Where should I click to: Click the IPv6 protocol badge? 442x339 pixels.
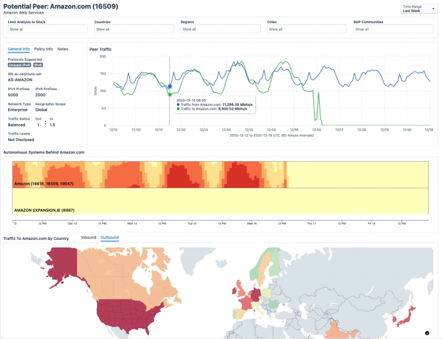[x=38, y=65]
